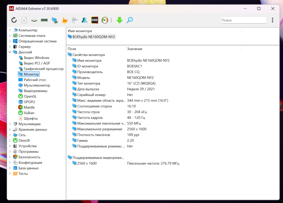Open the GPGPU tree item
The height and width of the screenshot is (203, 283).
point(27,102)
